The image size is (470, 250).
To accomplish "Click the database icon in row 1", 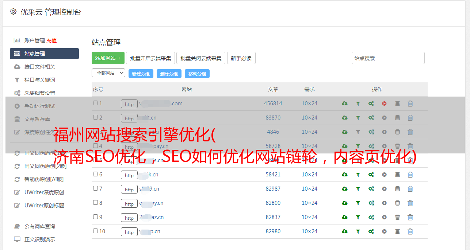I will coord(397,103).
